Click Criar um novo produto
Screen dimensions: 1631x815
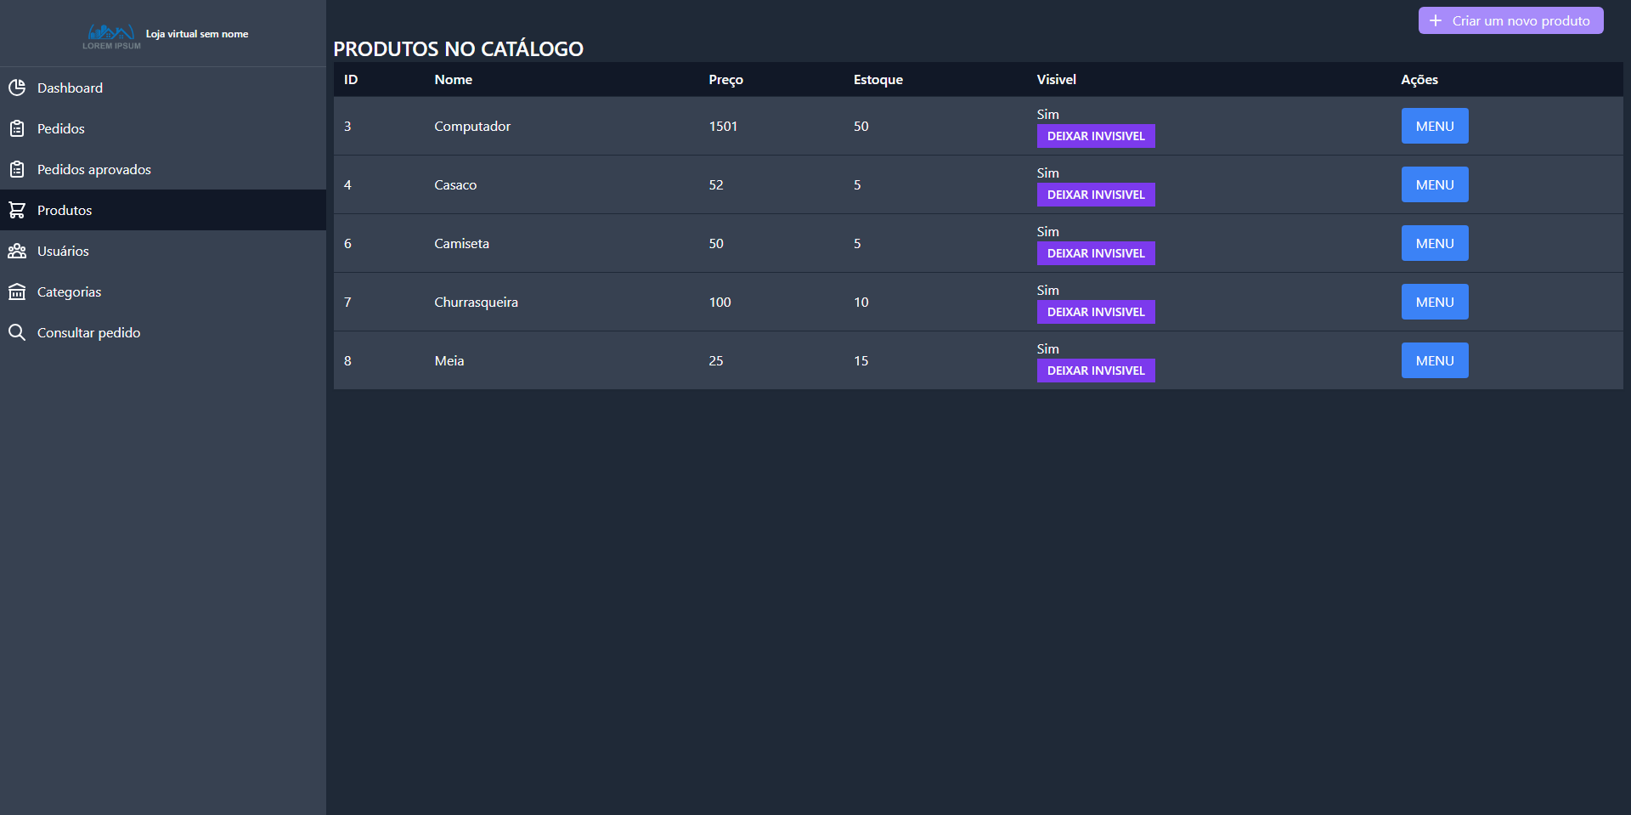click(x=1510, y=20)
